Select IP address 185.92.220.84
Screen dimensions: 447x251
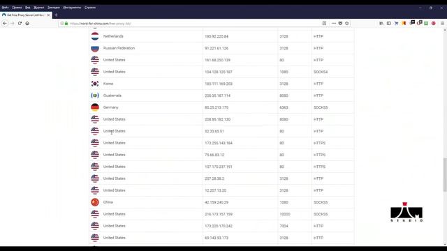pos(217,36)
